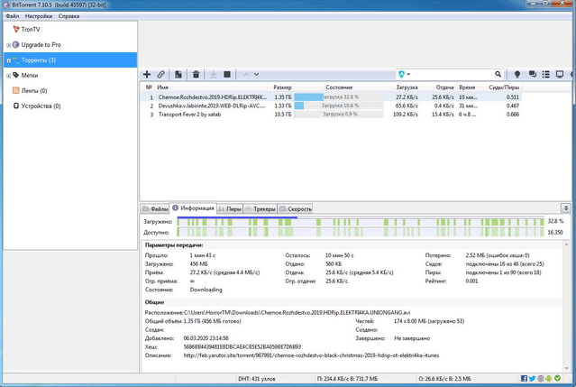Click the Start Torrent download arrow icon

pos(214,74)
